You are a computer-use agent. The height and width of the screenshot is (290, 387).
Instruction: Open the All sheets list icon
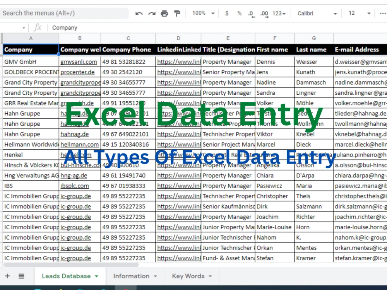[x=21, y=276]
